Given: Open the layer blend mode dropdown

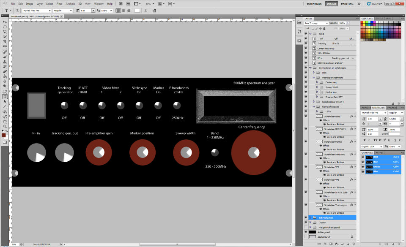Looking at the screenshot, I should click(x=316, y=23).
